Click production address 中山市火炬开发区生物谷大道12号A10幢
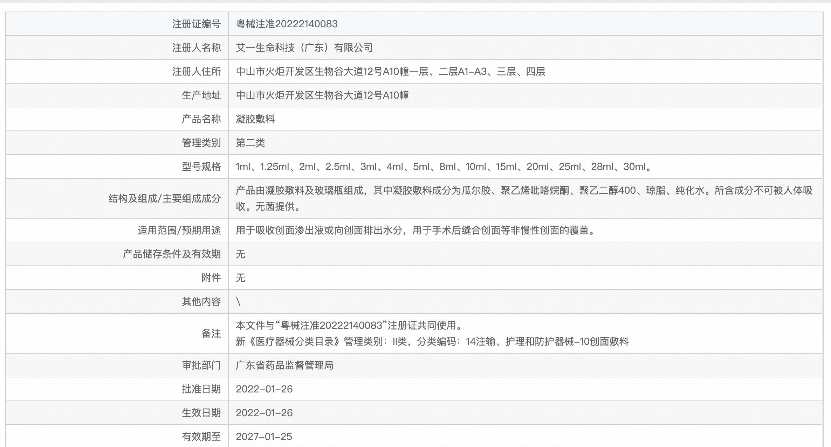The width and height of the screenshot is (831, 447). pos(322,95)
